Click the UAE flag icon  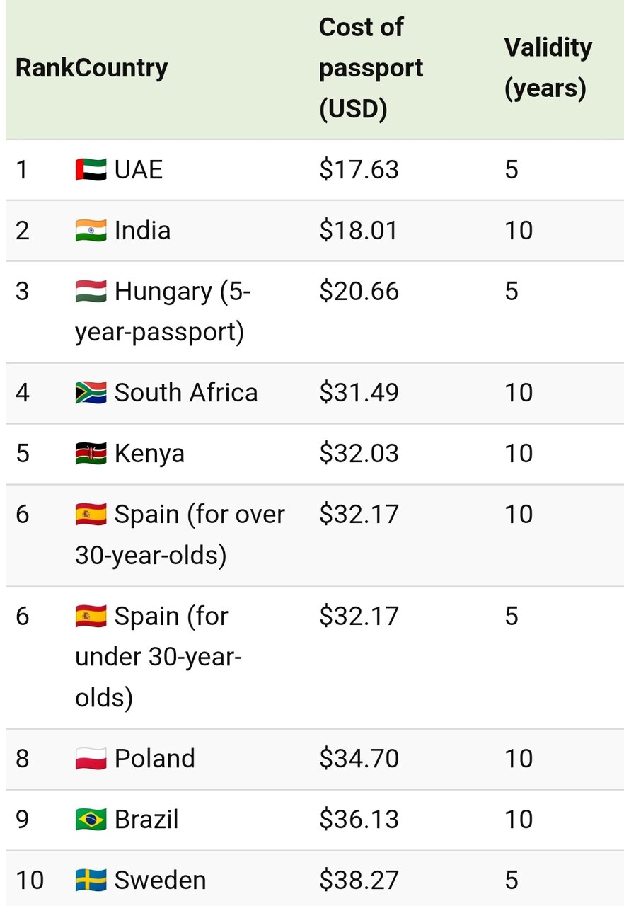[x=91, y=170]
